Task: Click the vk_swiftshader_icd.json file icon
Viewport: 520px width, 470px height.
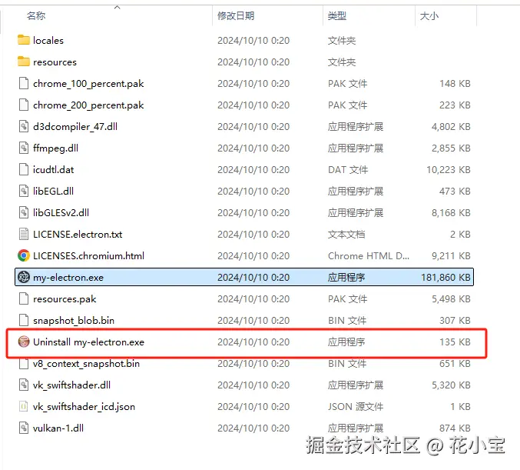Action: pos(24,407)
